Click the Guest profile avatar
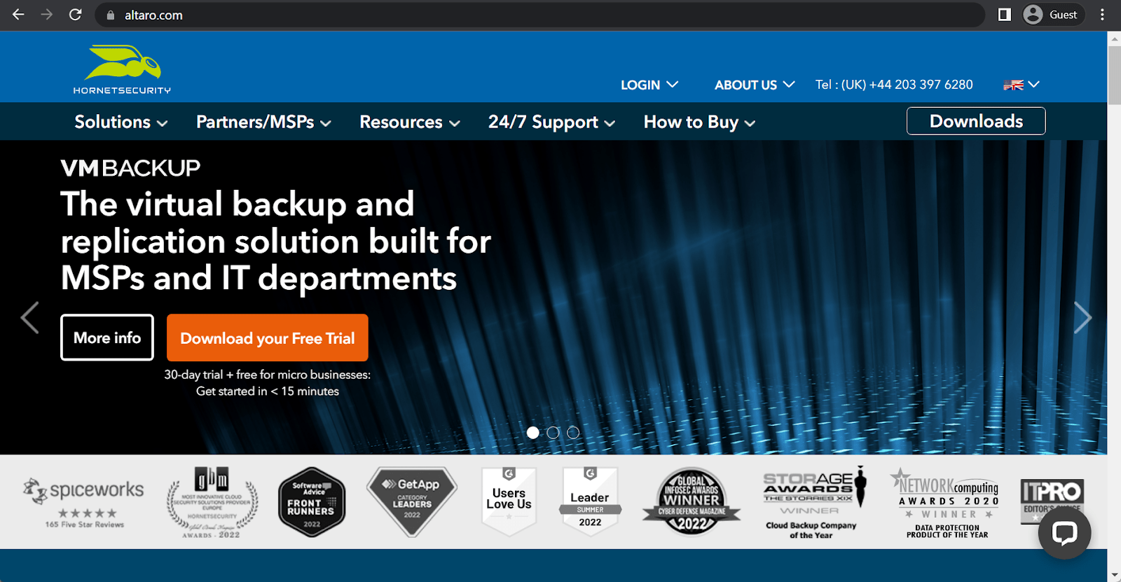This screenshot has height=582, width=1121. tap(1033, 15)
